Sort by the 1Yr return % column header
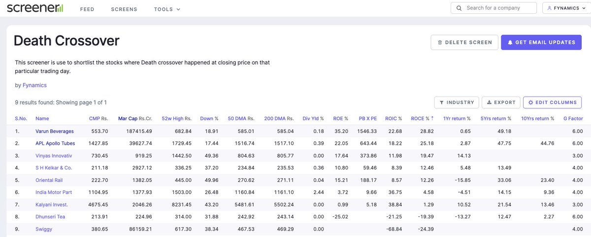Image resolution: width=591 pixels, height=237 pixels. (x=457, y=118)
